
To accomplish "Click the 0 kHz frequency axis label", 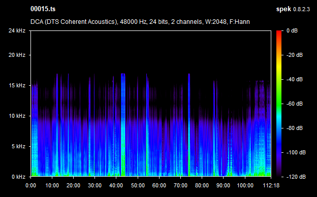I will 19,177.
